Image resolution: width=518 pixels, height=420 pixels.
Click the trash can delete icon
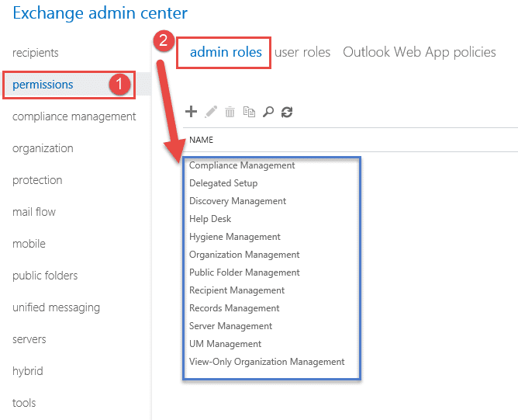[230, 112]
